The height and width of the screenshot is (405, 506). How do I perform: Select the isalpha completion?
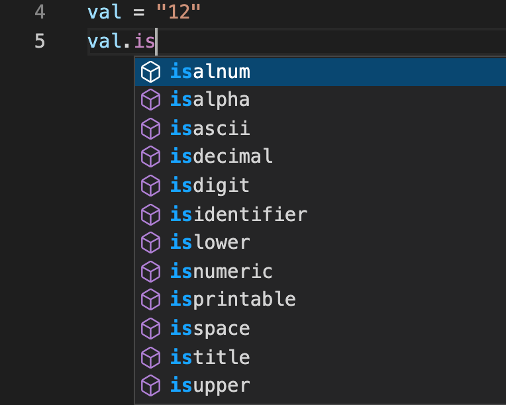[321, 100]
